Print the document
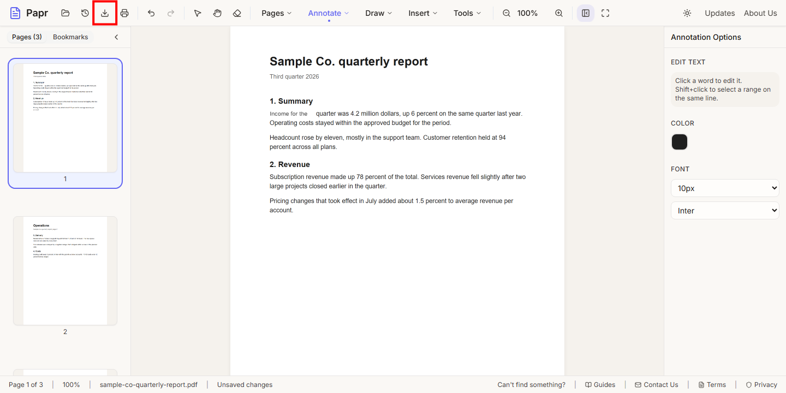 124,13
